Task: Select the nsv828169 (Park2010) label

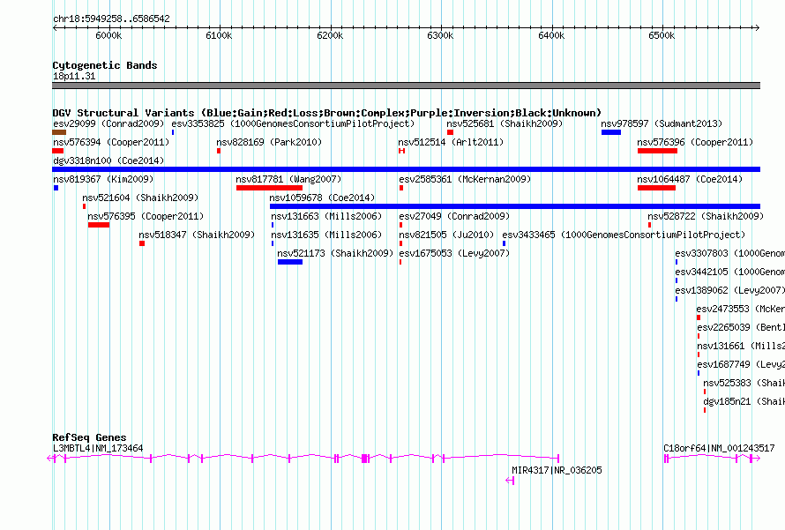Action: click(269, 142)
